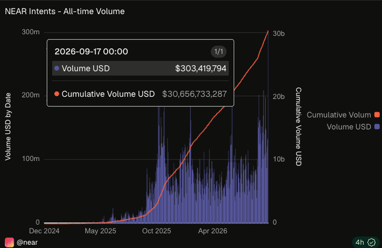Select the Cumulative Volume USD tooltip row
This screenshot has height=248, width=382.
tap(140, 94)
